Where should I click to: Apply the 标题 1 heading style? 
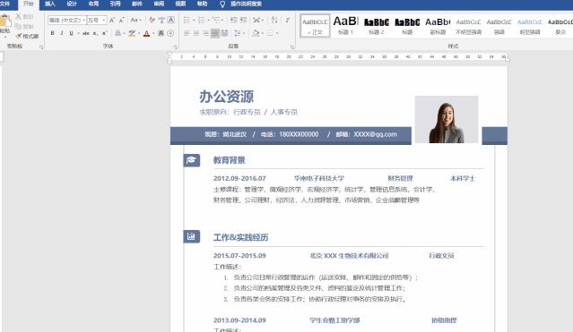point(345,26)
